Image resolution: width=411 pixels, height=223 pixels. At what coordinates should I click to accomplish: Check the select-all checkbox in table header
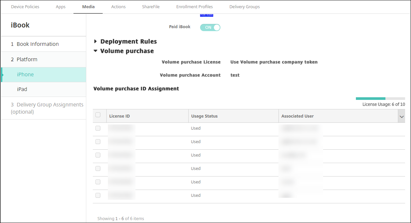coord(98,115)
